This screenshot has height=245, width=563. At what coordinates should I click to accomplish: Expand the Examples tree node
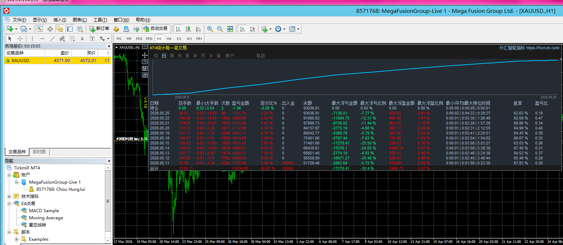(17, 239)
